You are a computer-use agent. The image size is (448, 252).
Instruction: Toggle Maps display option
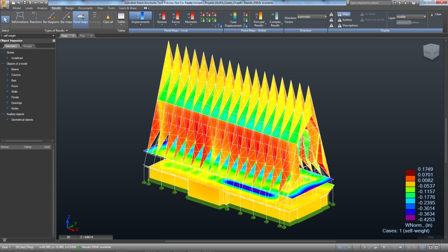point(343,14)
